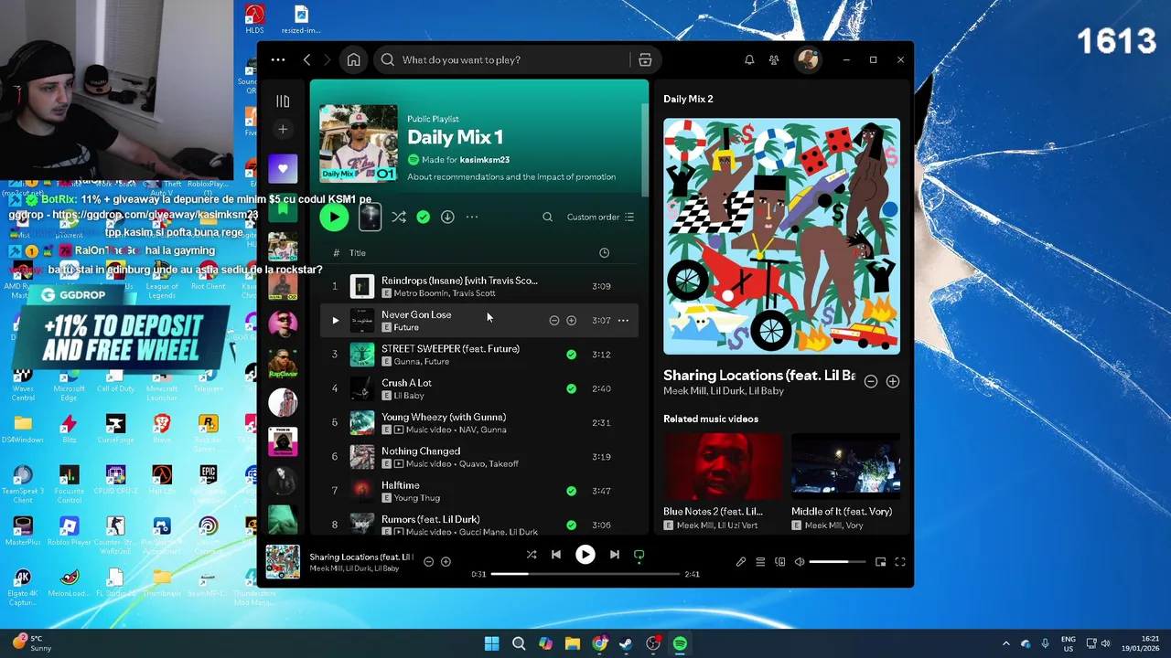The width and height of the screenshot is (1171, 658).
Task: Click minus icon in bottom player bar
Action: (x=428, y=562)
